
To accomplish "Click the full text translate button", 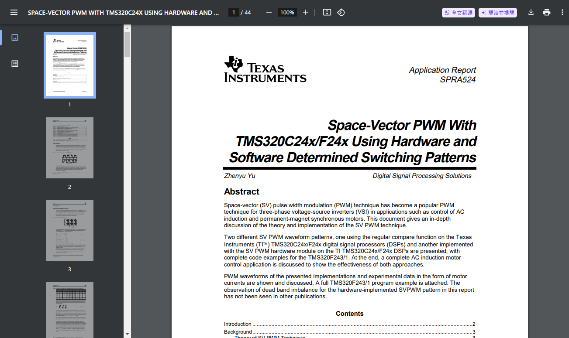I will 459,13.
